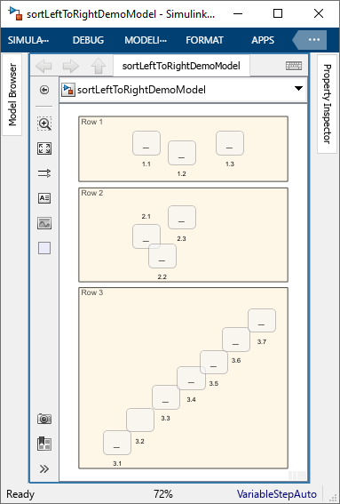Open the Property Inspector side panel
Viewport: 340px width, 504px height.
[327, 104]
